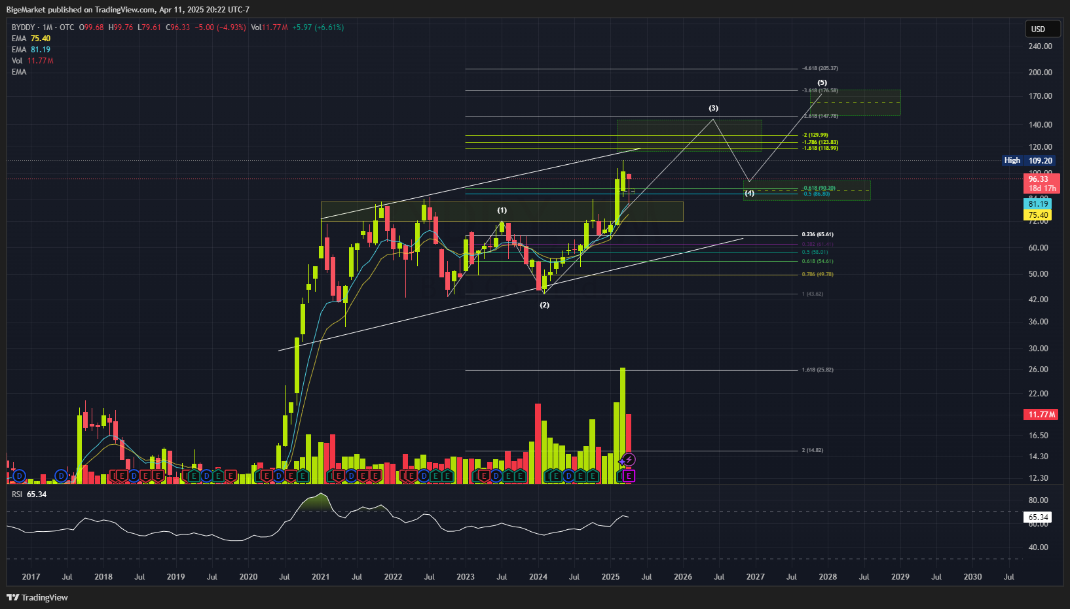The height and width of the screenshot is (609, 1070).
Task: Click the yellow 75.40 EMA price tag
Action: [1038, 215]
